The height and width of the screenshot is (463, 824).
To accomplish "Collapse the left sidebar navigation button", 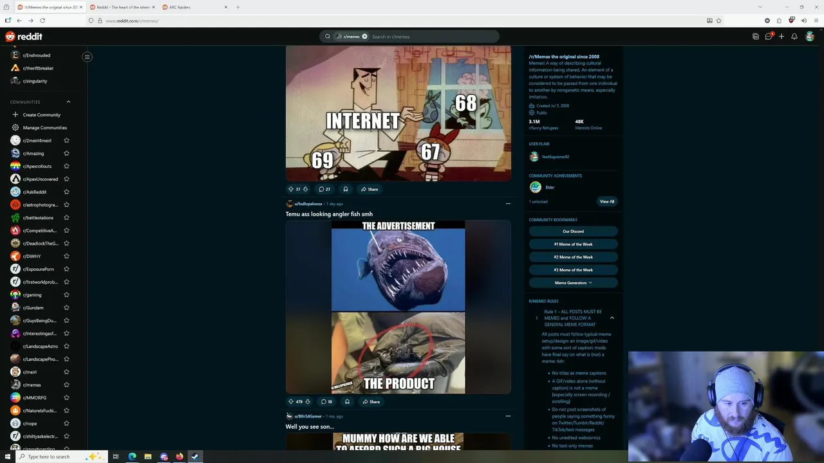I will (x=87, y=57).
